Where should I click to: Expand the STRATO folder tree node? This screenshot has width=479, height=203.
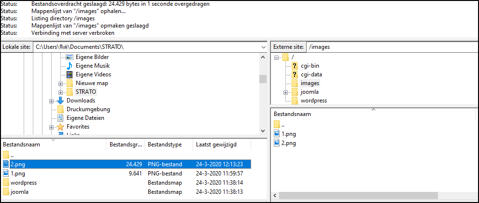coord(61,92)
